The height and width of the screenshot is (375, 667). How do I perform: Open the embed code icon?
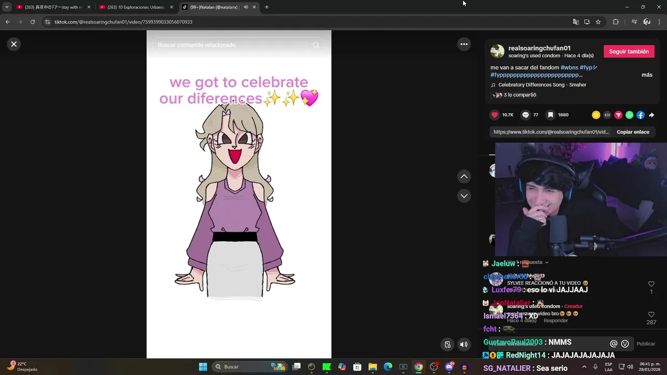pyautogui.click(x=607, y=115)
